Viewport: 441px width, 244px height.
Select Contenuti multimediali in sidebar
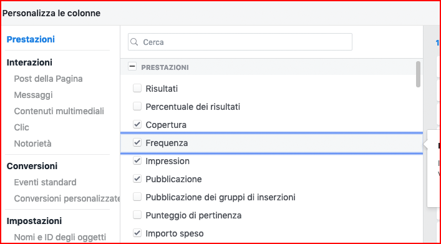pos(59,111)
